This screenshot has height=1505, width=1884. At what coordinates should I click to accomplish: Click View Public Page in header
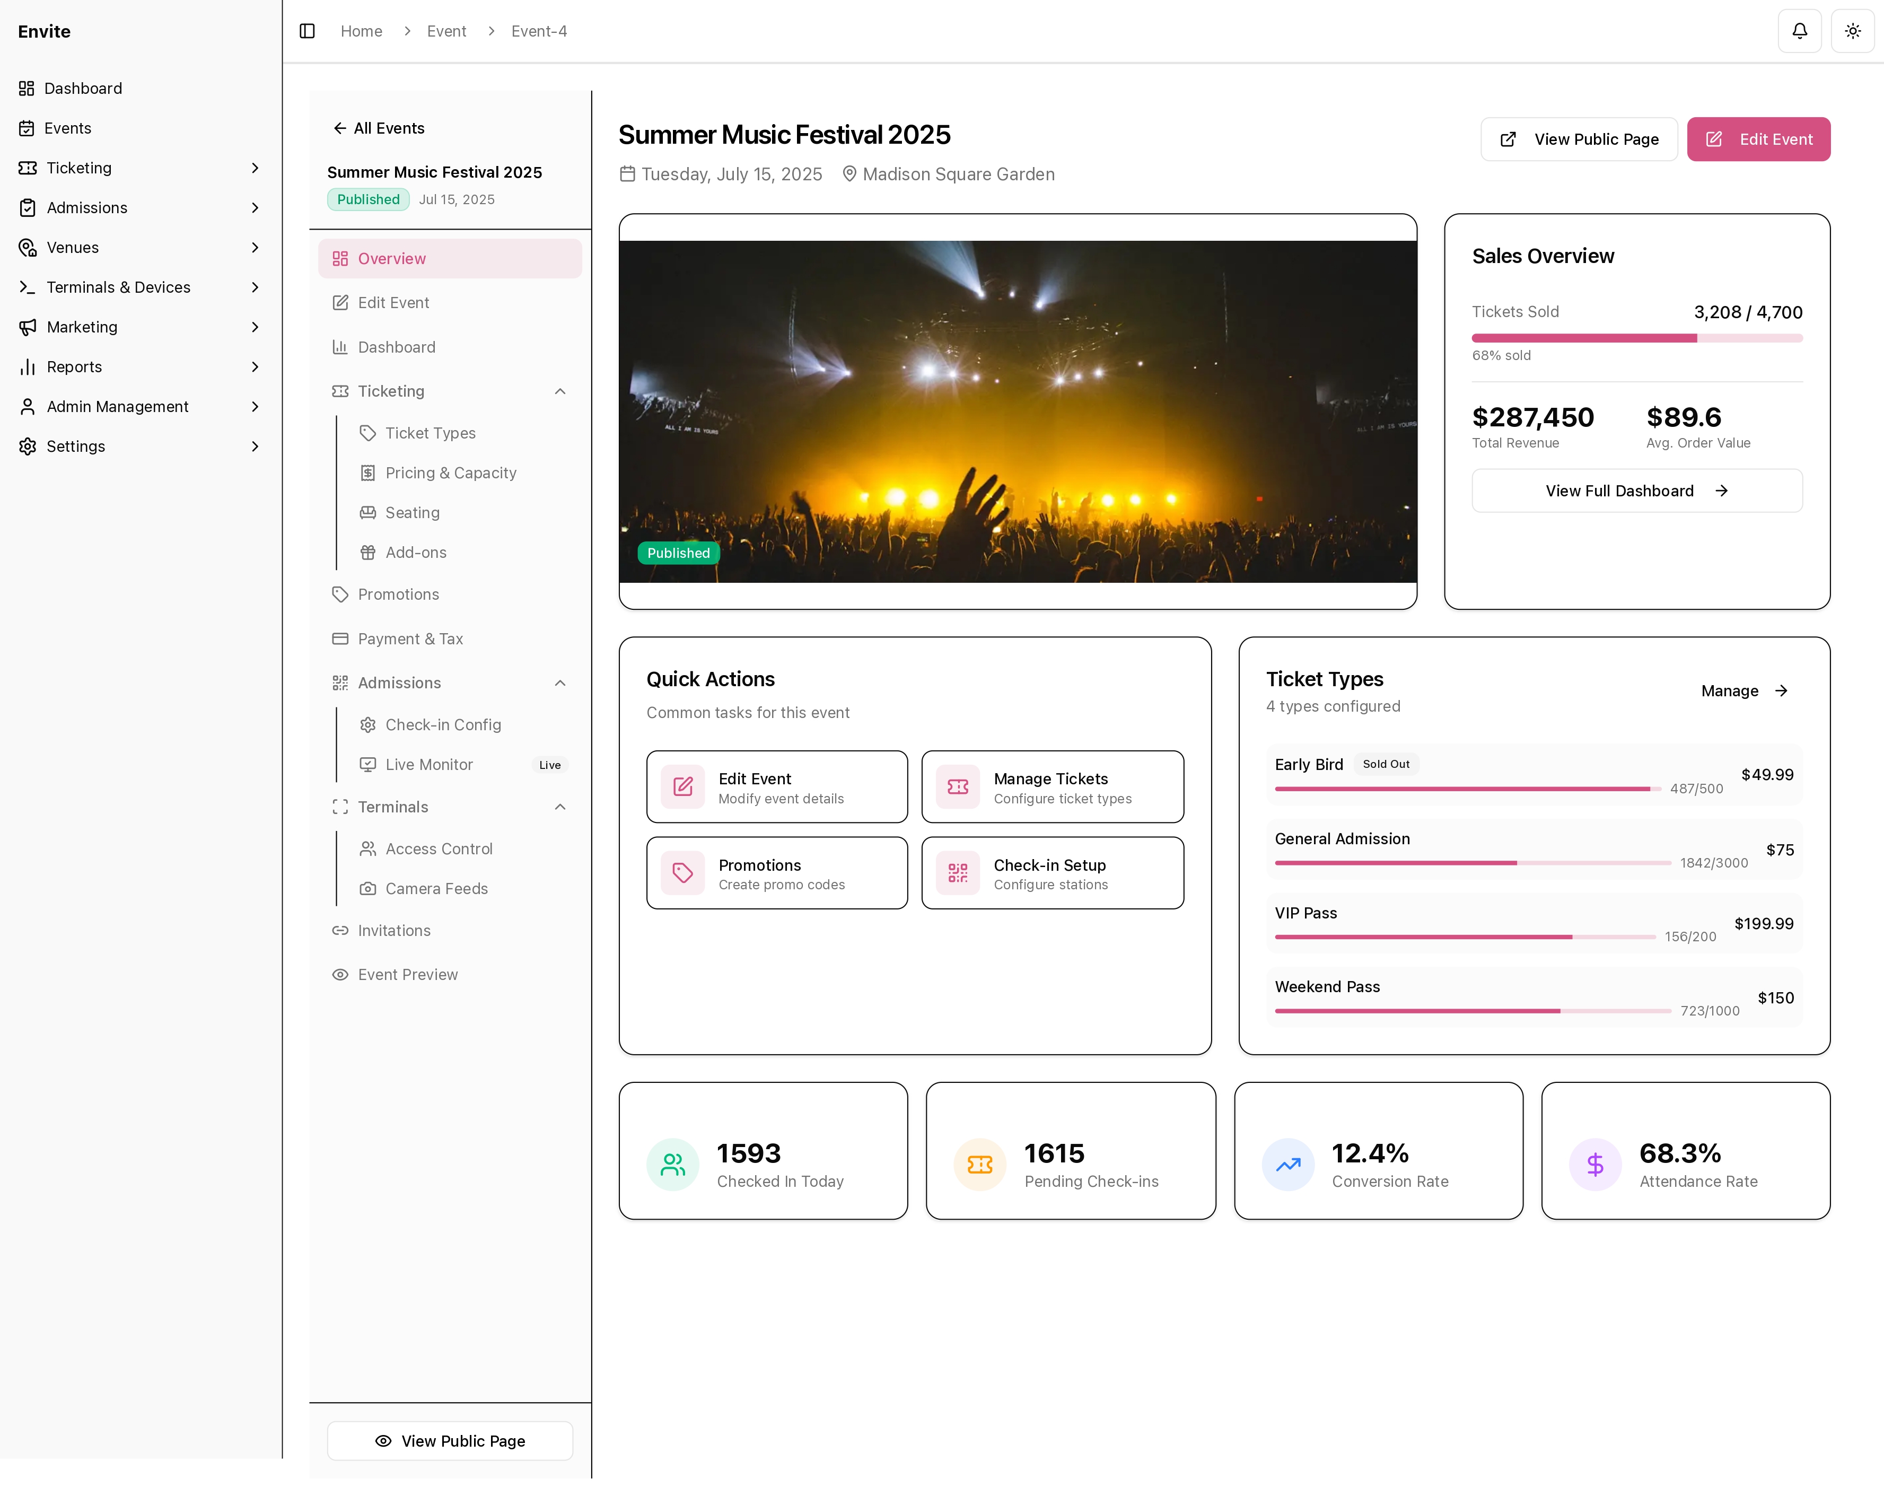point(1579,140)
